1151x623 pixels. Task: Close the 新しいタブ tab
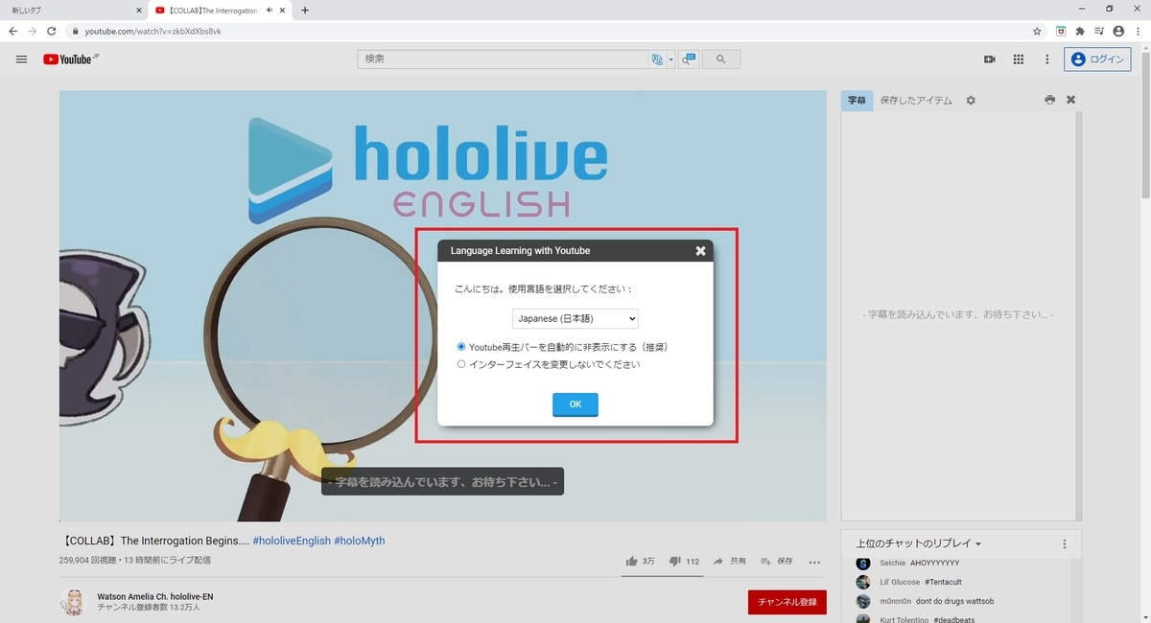click(x=138, y=11)
